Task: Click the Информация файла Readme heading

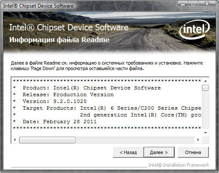Action: (x=59, y=40)
